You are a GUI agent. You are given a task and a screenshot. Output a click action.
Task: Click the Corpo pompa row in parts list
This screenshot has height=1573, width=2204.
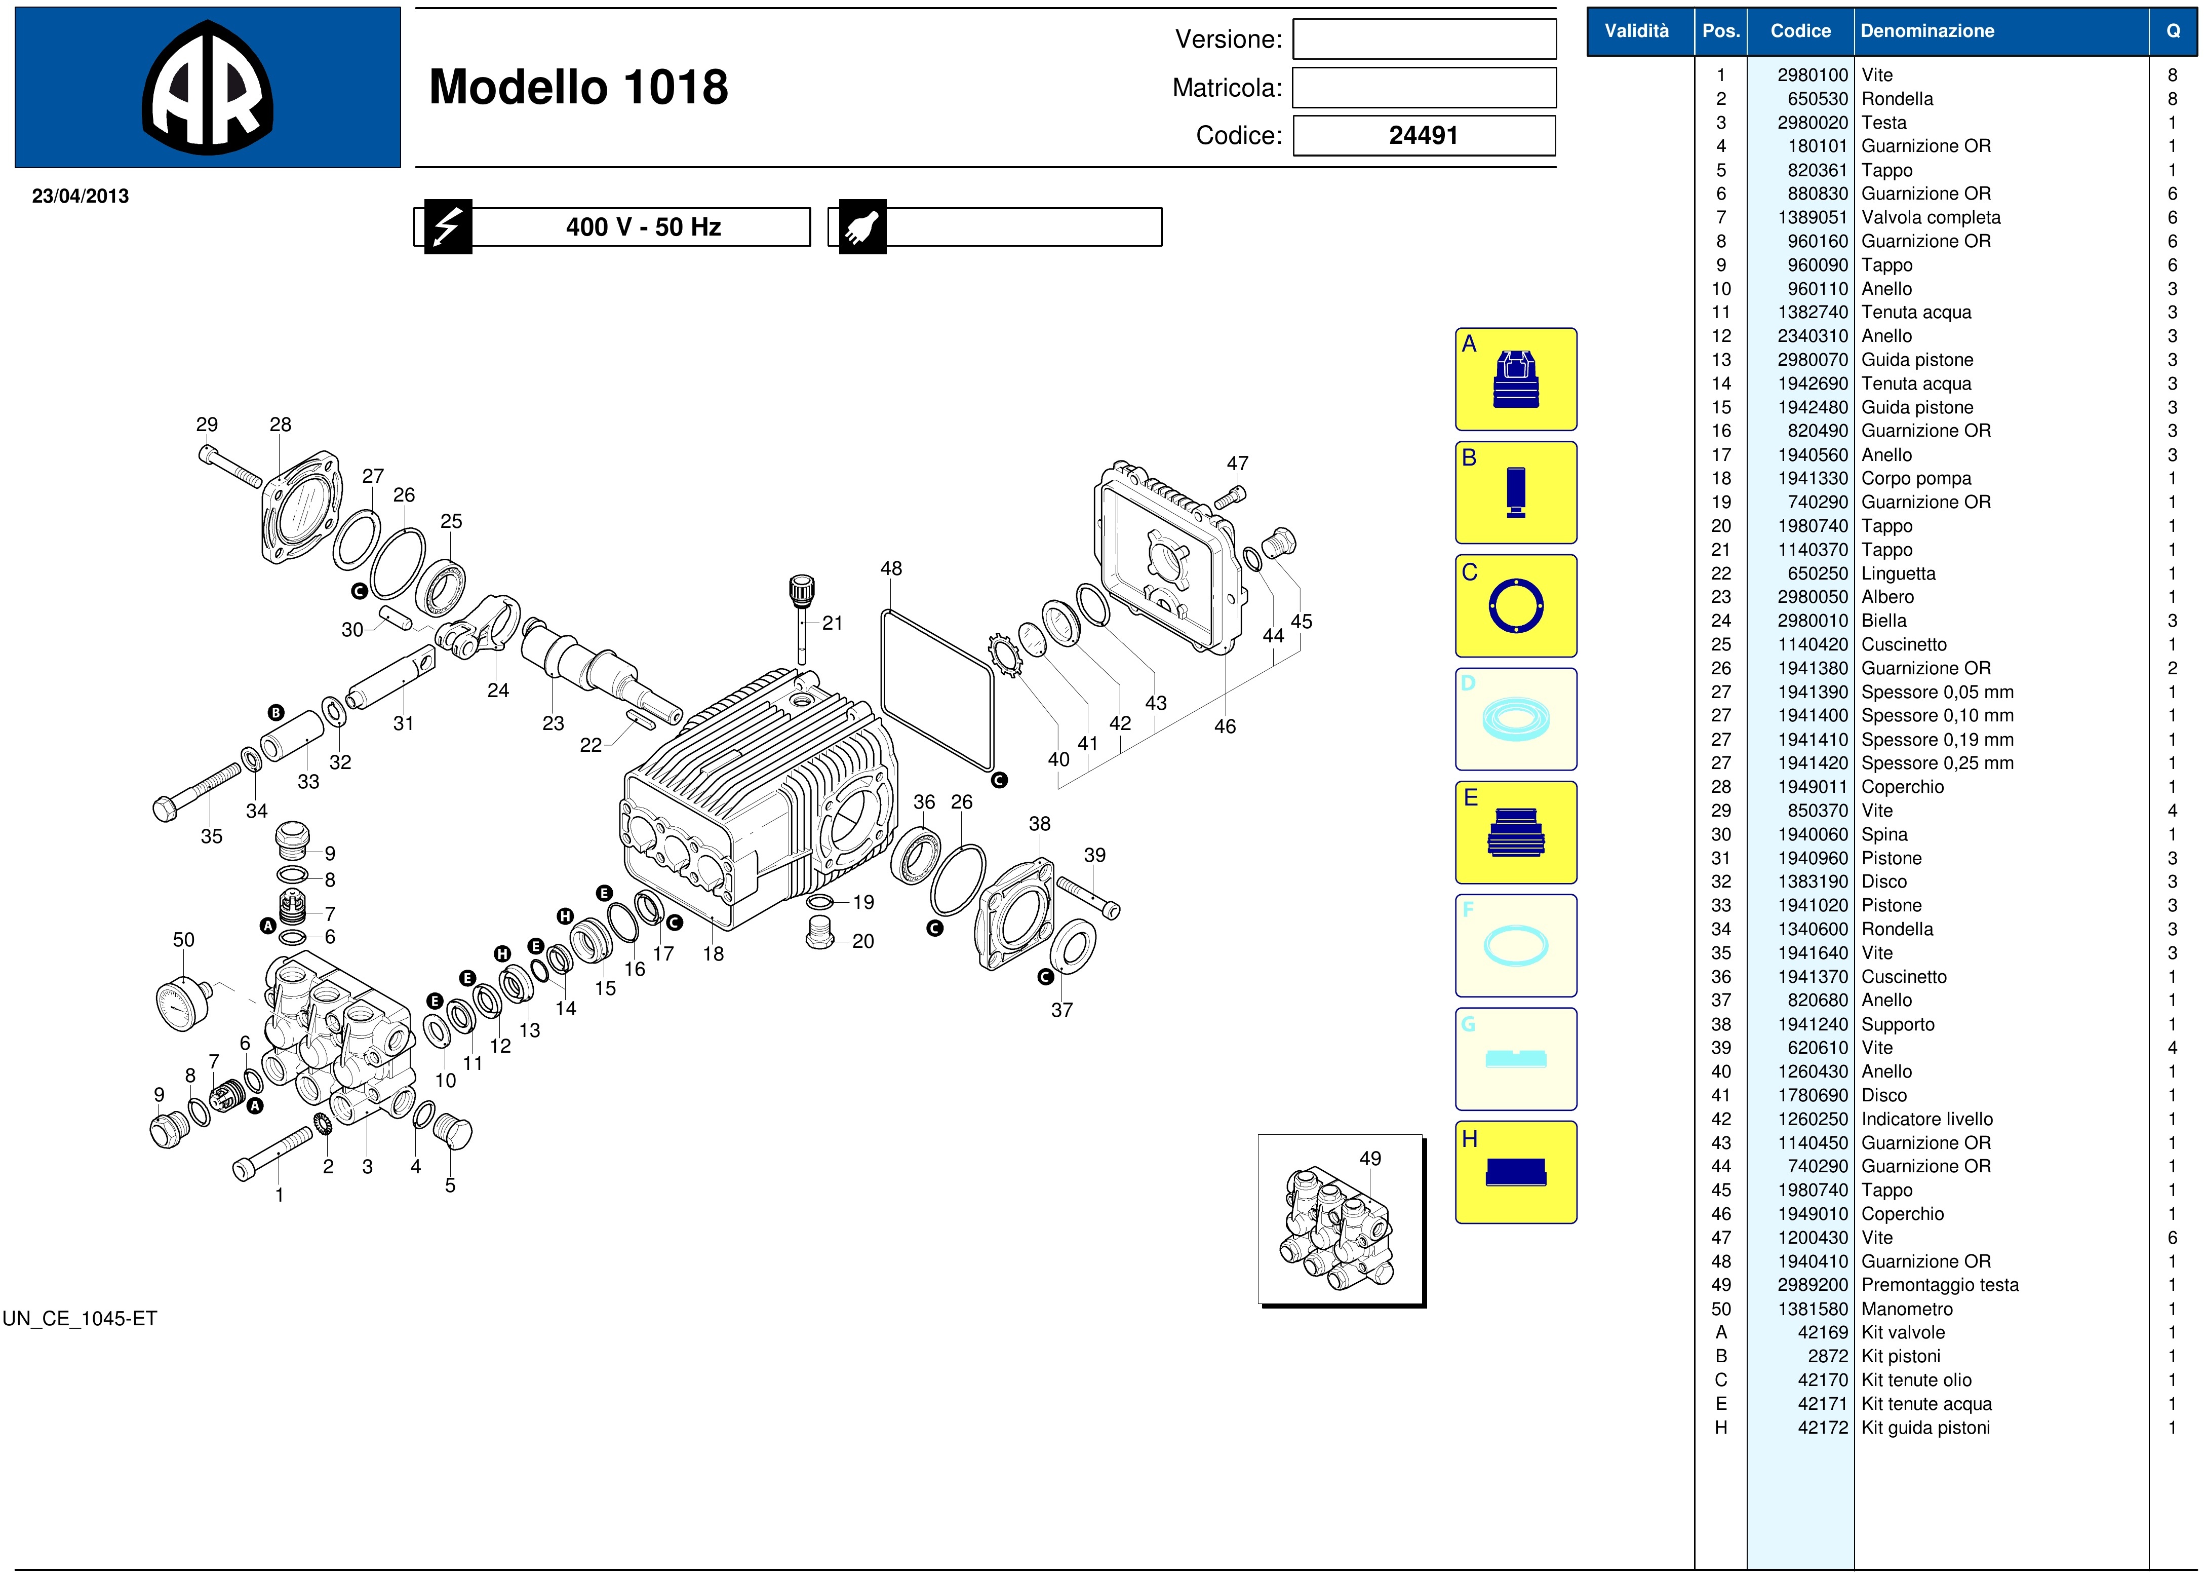point(1915,479)
